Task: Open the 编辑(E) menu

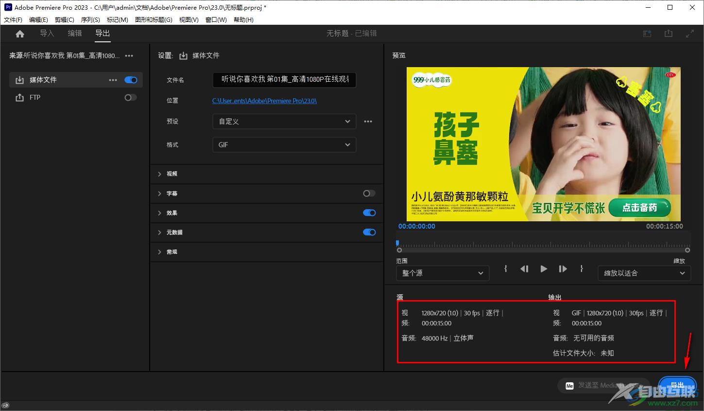Action: tap(38, 20)
